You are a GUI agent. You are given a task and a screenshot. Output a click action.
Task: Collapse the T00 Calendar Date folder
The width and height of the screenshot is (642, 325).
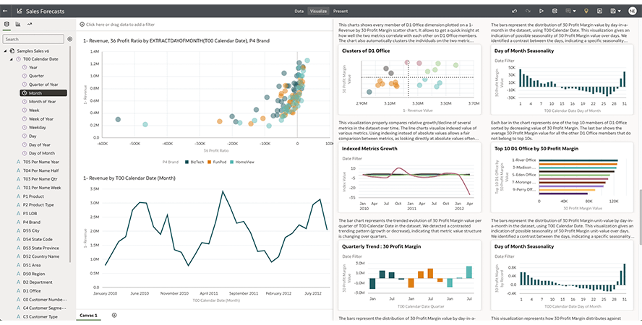10,58
